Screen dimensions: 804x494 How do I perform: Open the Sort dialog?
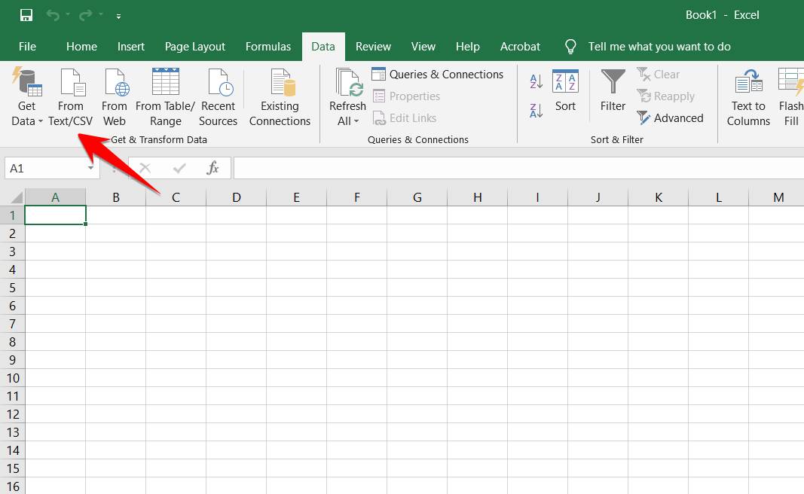click(x=565, y=94)
